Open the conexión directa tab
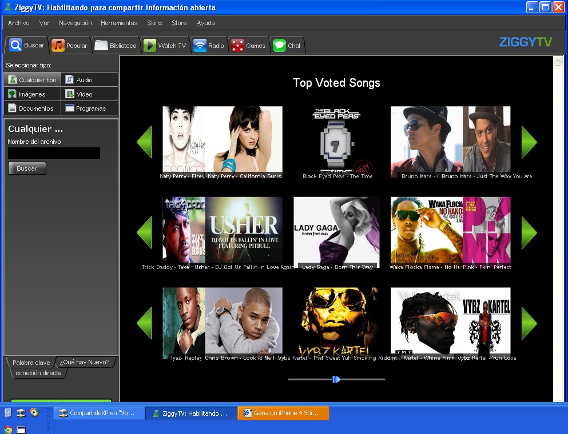This screenshot has width=568, height=434. [38, 373]
